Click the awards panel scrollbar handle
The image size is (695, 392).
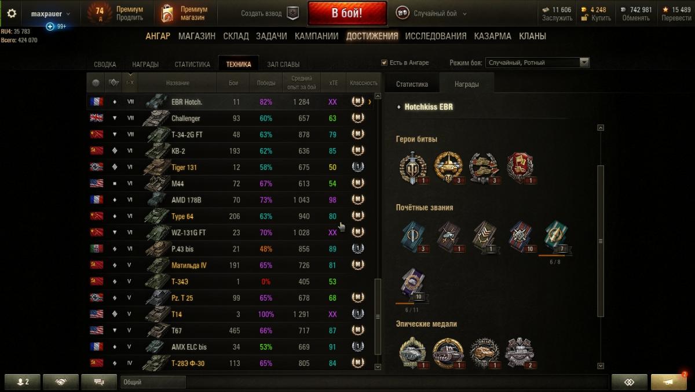(601, 241)
